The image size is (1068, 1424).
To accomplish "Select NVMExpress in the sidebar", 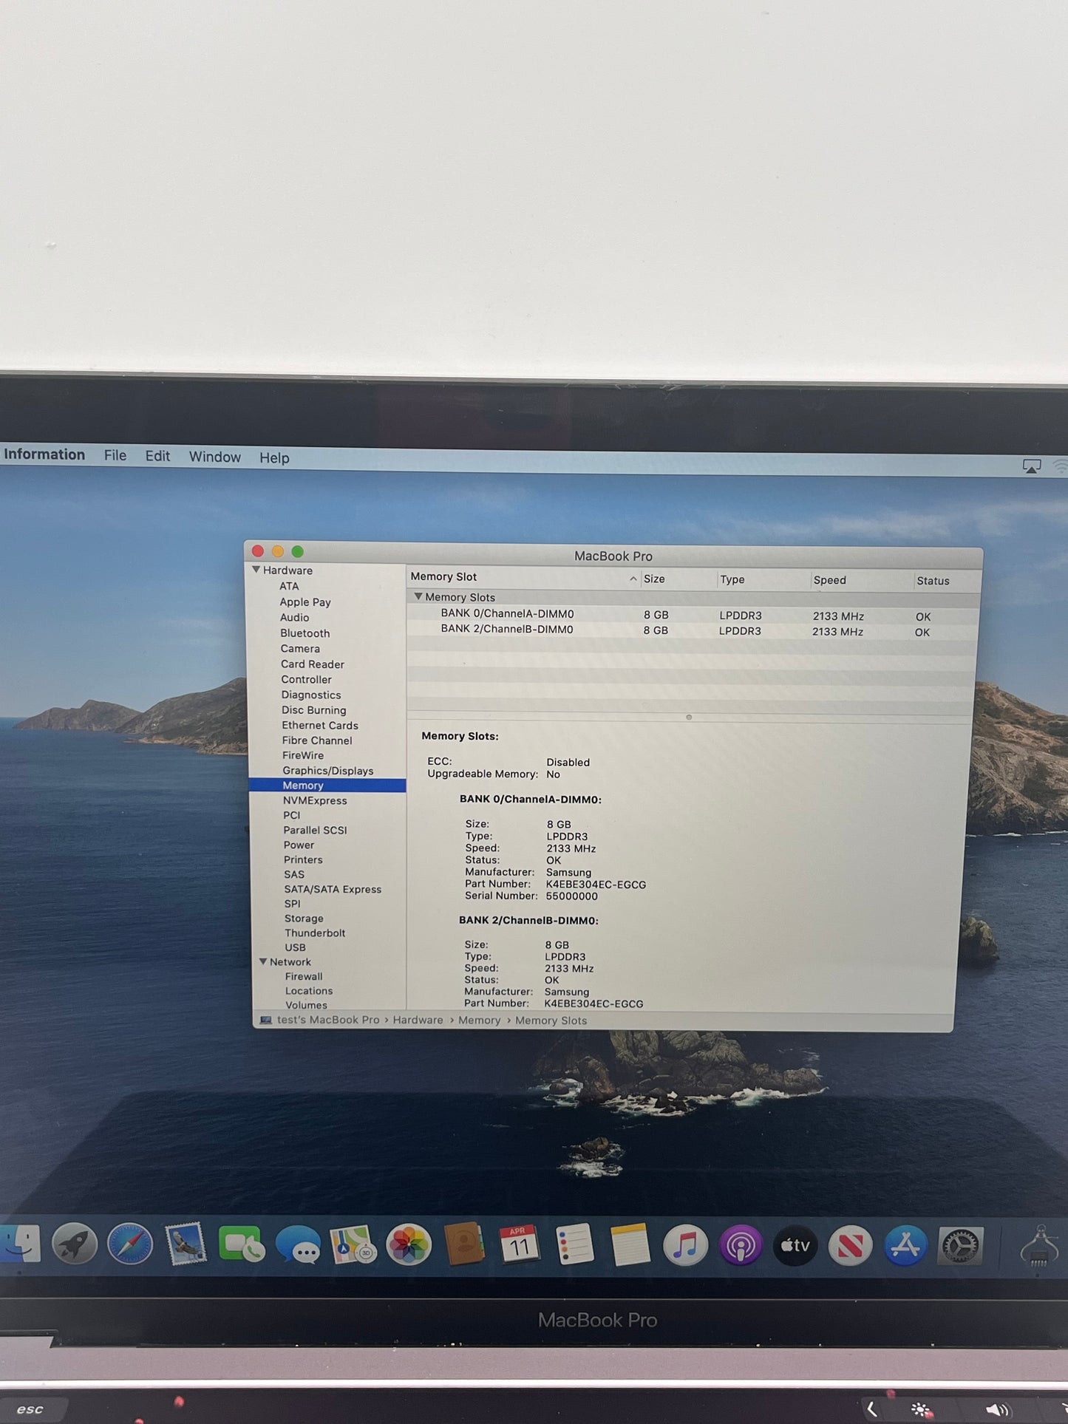I will coord(315,800).
